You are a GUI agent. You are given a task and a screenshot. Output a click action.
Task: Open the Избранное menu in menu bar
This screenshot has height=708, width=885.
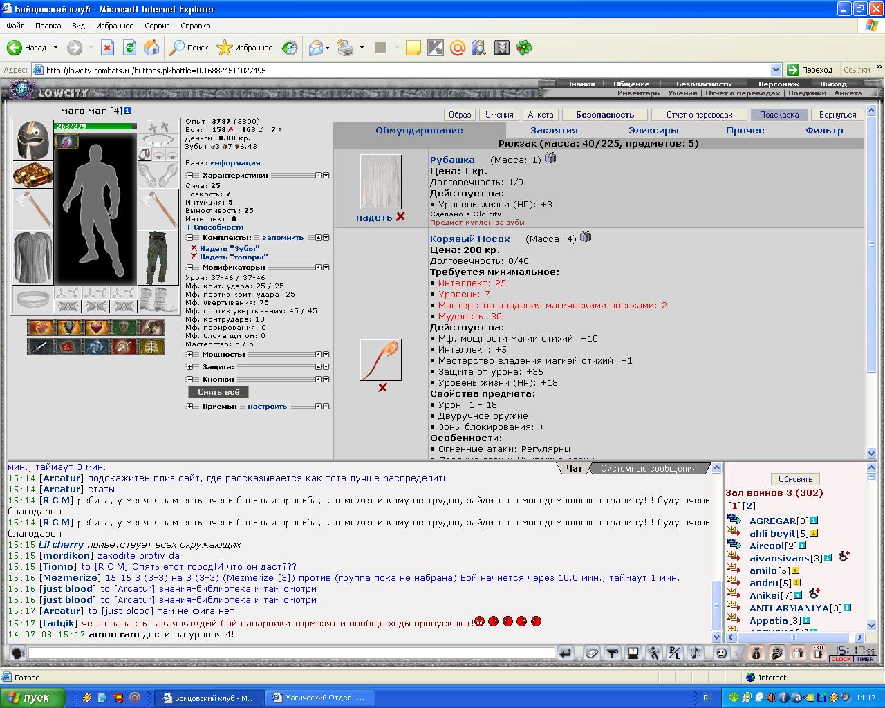(115, 26)
